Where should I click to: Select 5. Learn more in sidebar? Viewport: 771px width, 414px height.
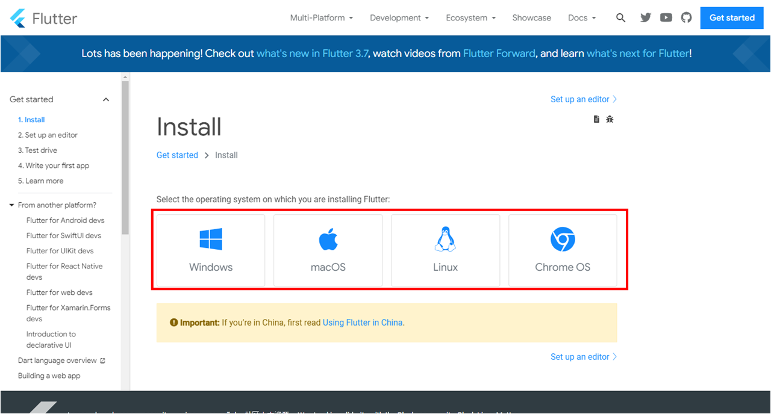click(40, 181)
